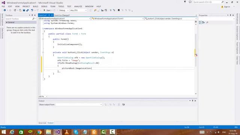The height and width of the screenshot is (135, 240).
Task: Collapse the namespace WindowsFormsApplication1 outline node
Action: pyautogui.click(x=43, y=28)
